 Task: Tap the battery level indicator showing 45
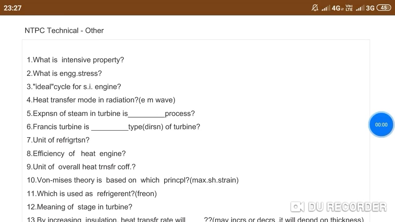(384, 8)
